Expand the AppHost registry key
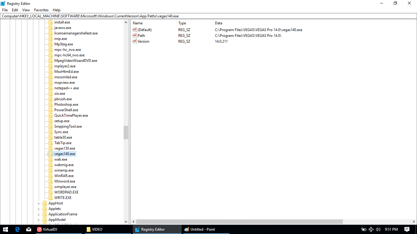Viewport: 417px width, 234px height. (39, 203)
